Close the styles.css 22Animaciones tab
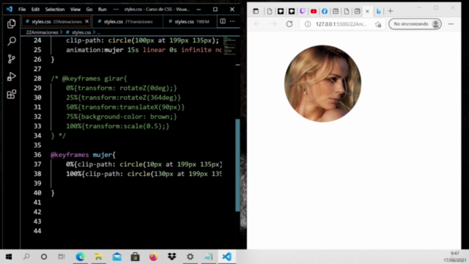 [86, 21]
